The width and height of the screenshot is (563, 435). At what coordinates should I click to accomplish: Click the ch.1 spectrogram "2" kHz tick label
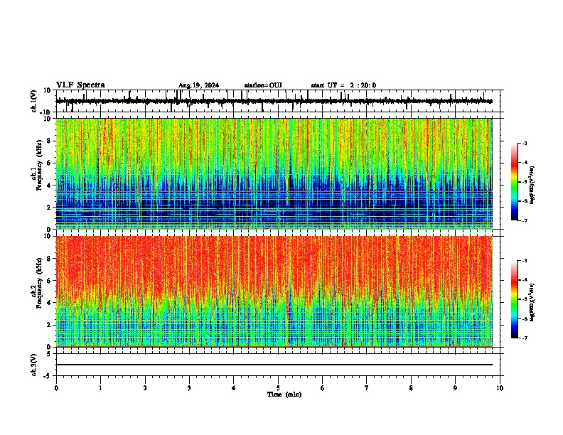tap(49, 208)
